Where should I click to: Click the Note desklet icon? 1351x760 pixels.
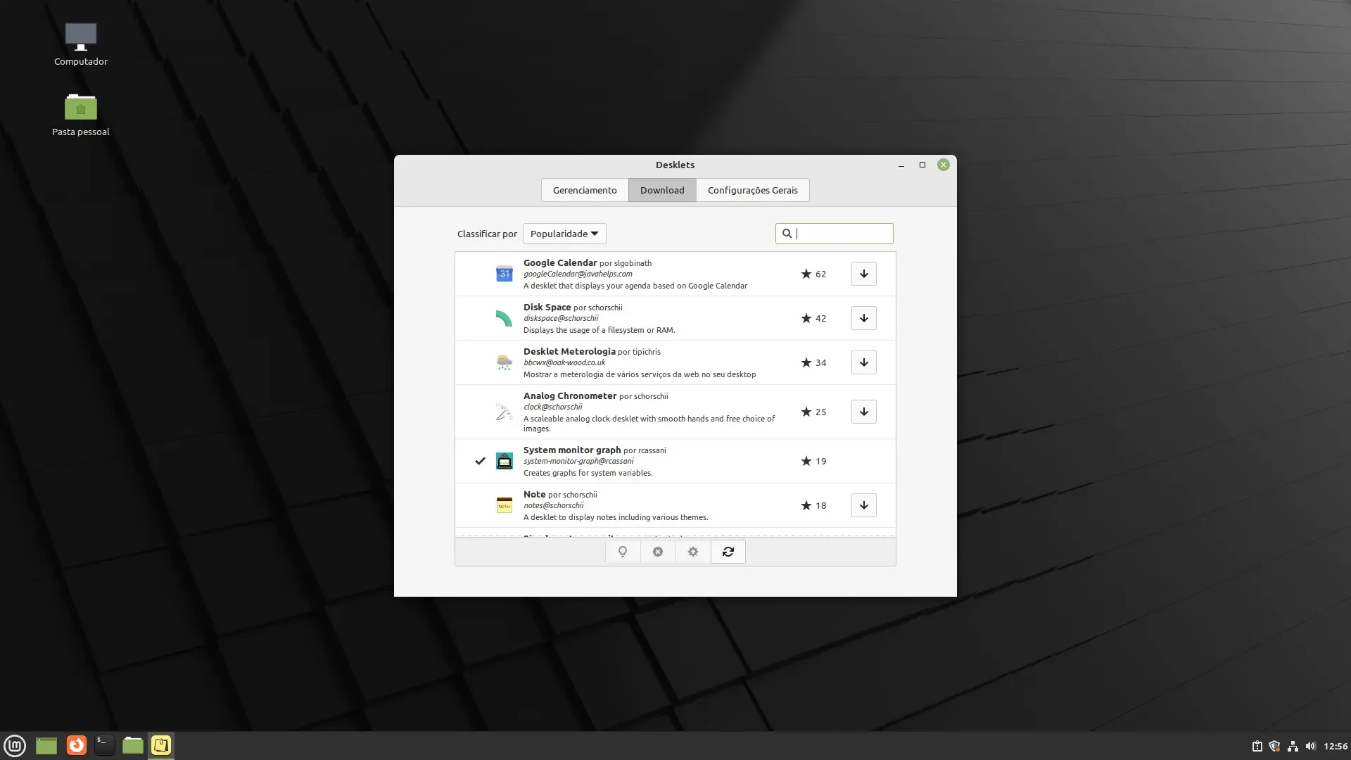pos(504,505)
